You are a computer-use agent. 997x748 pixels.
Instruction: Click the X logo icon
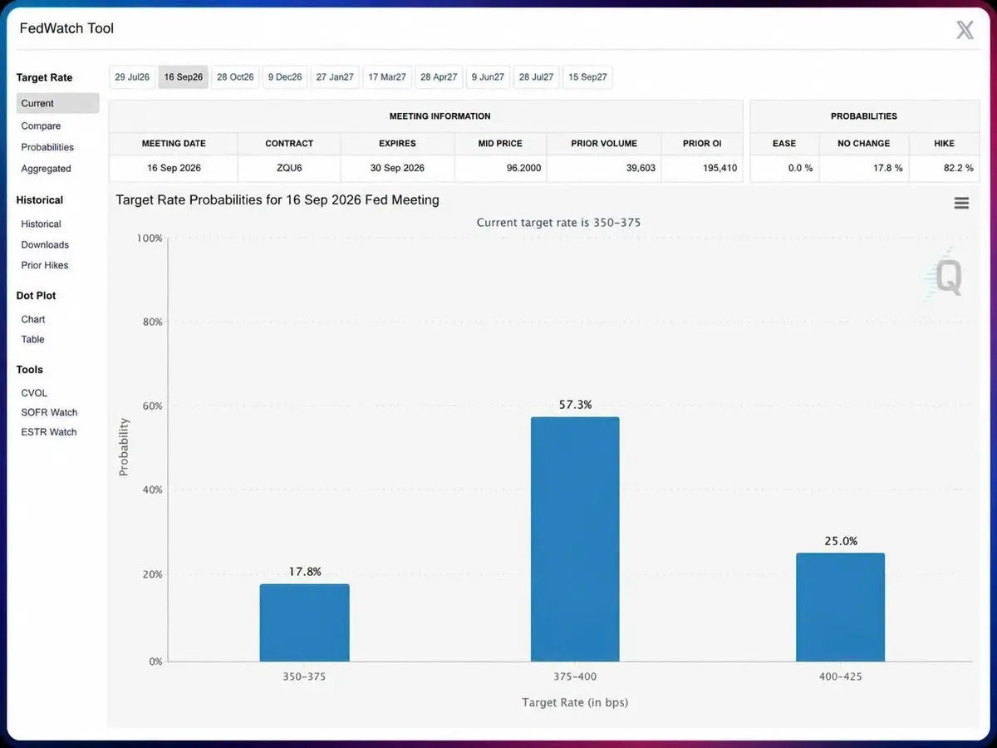coord(965,31)
